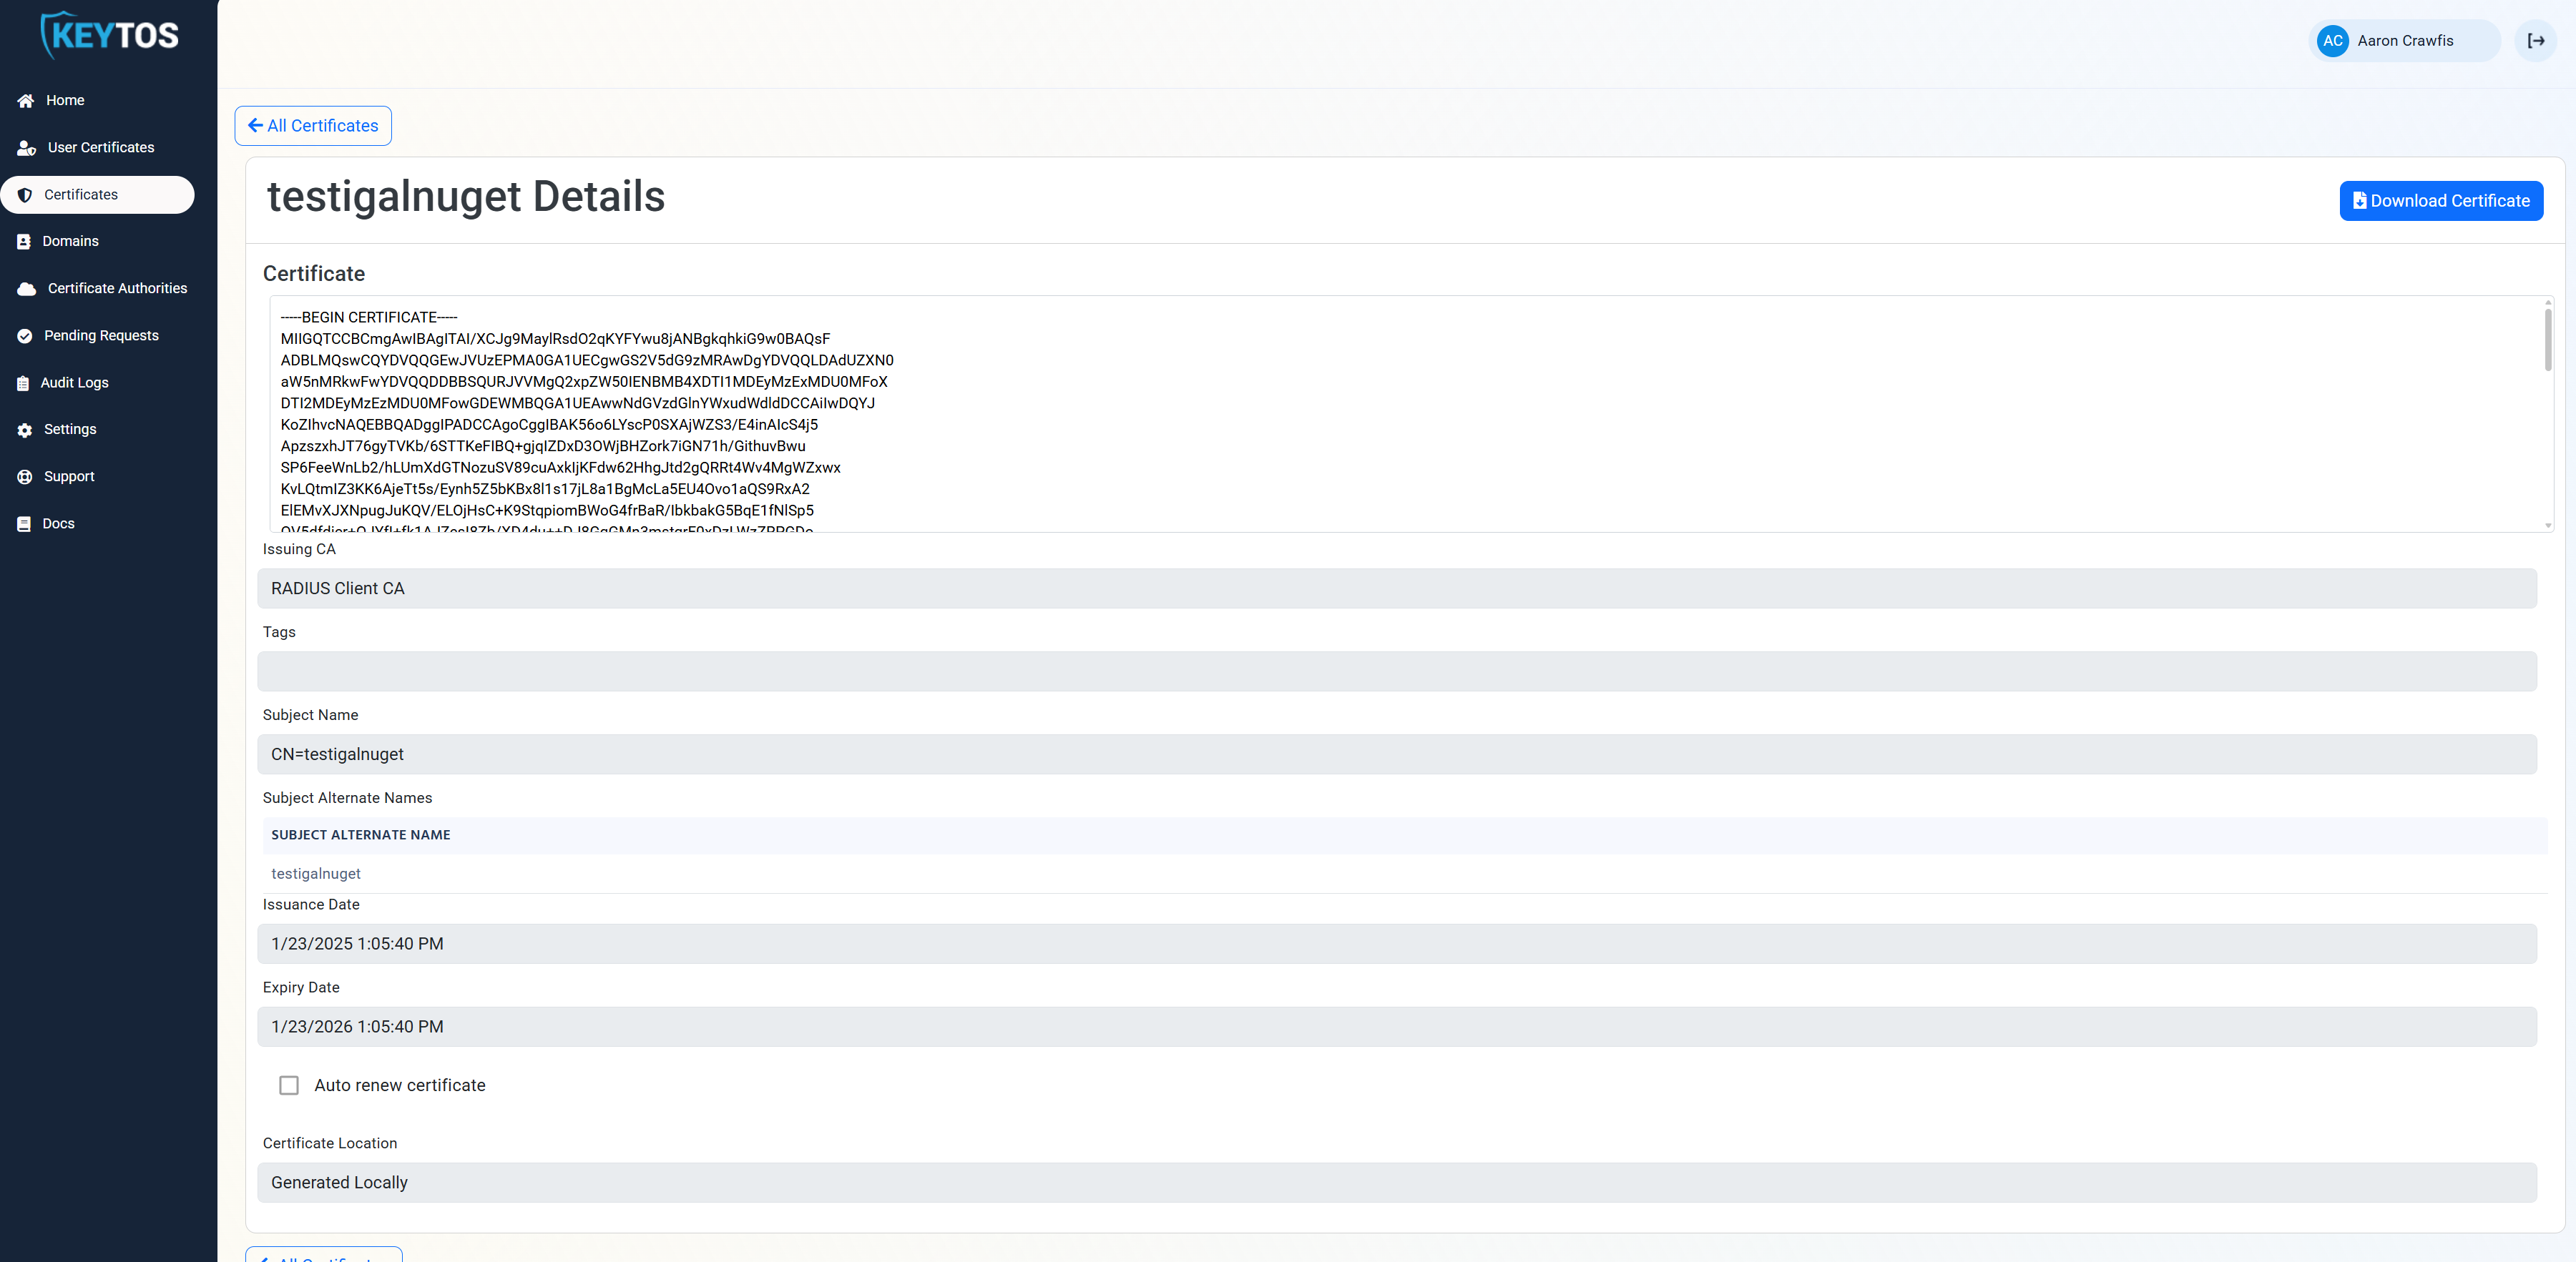Click the Pending Requests checkmark icon
2576x1262 pixels.
pos(25,336)
